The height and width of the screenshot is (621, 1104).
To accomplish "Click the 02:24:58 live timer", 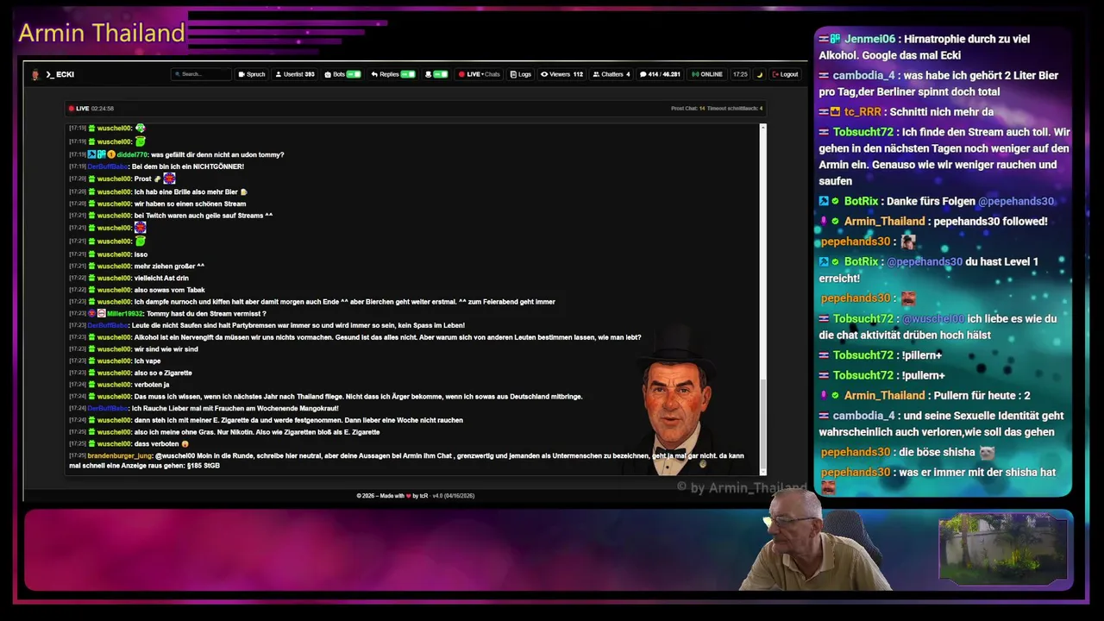I will 103,109.
